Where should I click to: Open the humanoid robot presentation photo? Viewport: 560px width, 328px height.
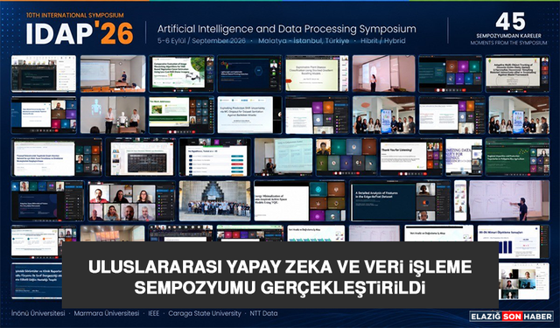click(x=113, y=115)
